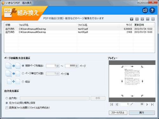Jump to last preview page
Screen dimensions: 159x119
tap(152, 104)
